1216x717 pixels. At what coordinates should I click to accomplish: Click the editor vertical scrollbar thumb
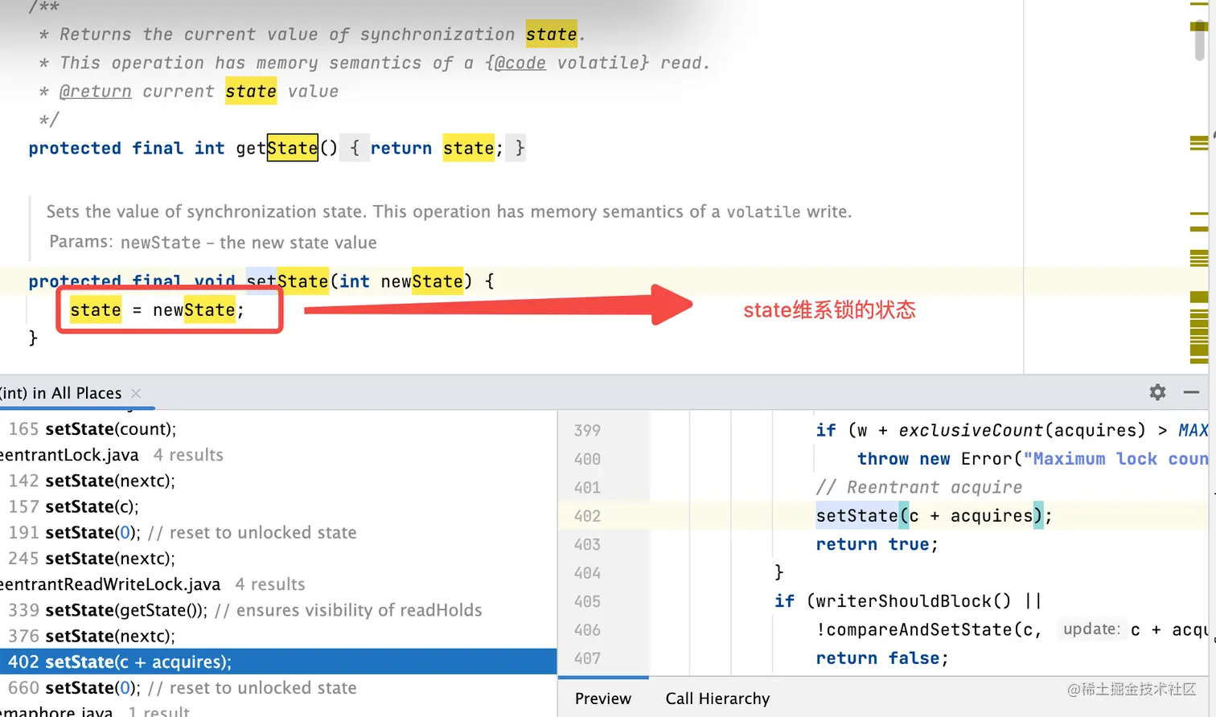(1199, 40)
